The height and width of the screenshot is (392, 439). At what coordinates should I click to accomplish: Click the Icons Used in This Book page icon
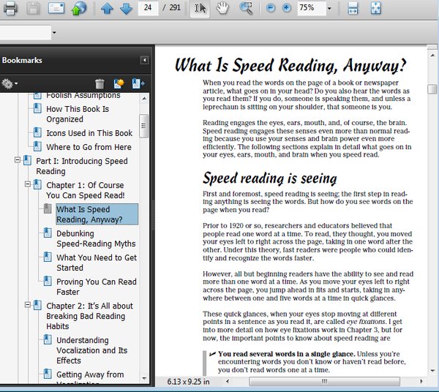pyautogui.click(x=37, y=132)
